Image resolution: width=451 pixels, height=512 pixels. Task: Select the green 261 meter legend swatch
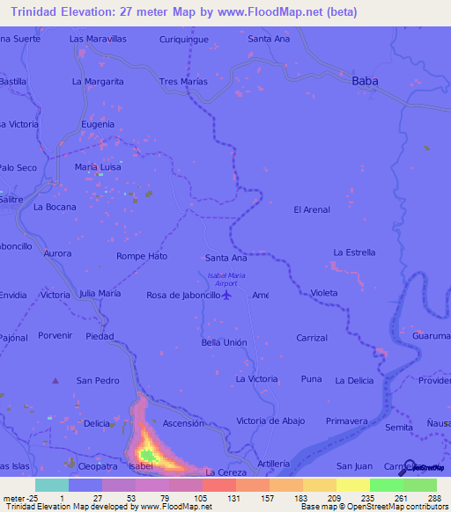tap(420, 485)
